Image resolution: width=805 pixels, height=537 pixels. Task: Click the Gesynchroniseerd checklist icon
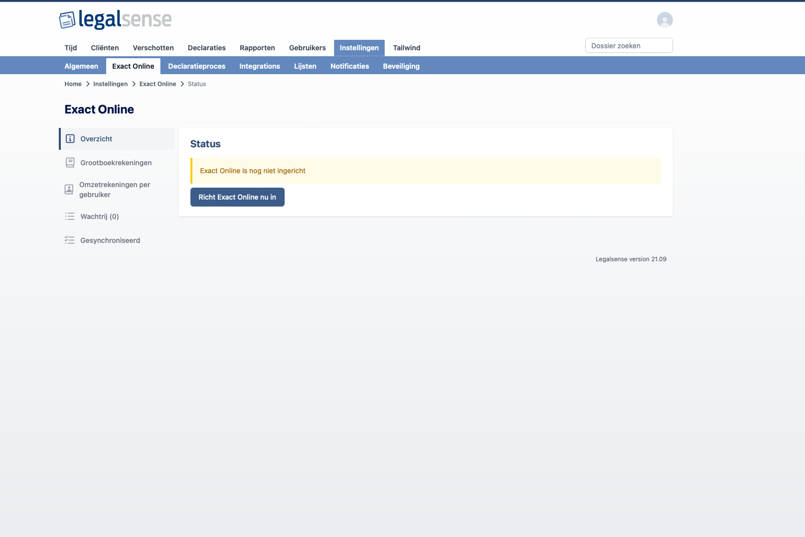point(69,240)
